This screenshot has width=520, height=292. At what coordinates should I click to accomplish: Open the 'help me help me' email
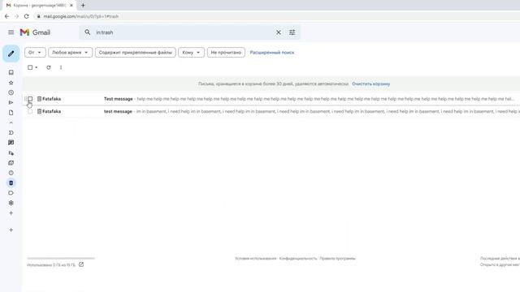(x=271, y=99)
